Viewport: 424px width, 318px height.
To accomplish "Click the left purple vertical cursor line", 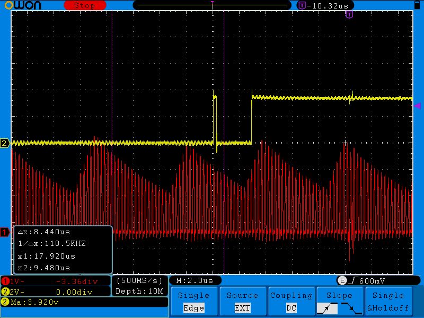I will click(112, 119).
